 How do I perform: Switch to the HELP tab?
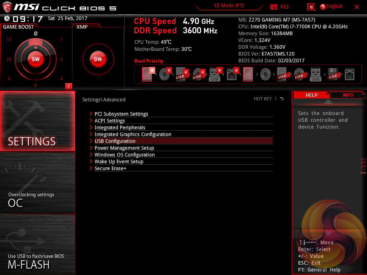coord(311,95)
